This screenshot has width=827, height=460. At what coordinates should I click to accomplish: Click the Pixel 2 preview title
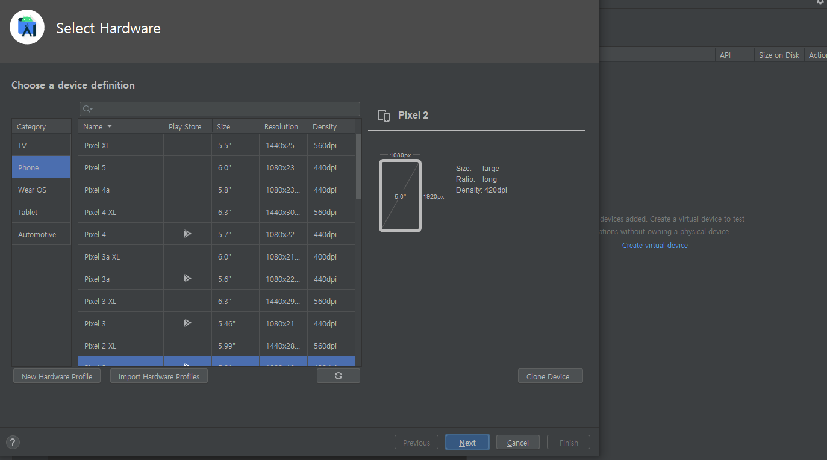(413, 115)
